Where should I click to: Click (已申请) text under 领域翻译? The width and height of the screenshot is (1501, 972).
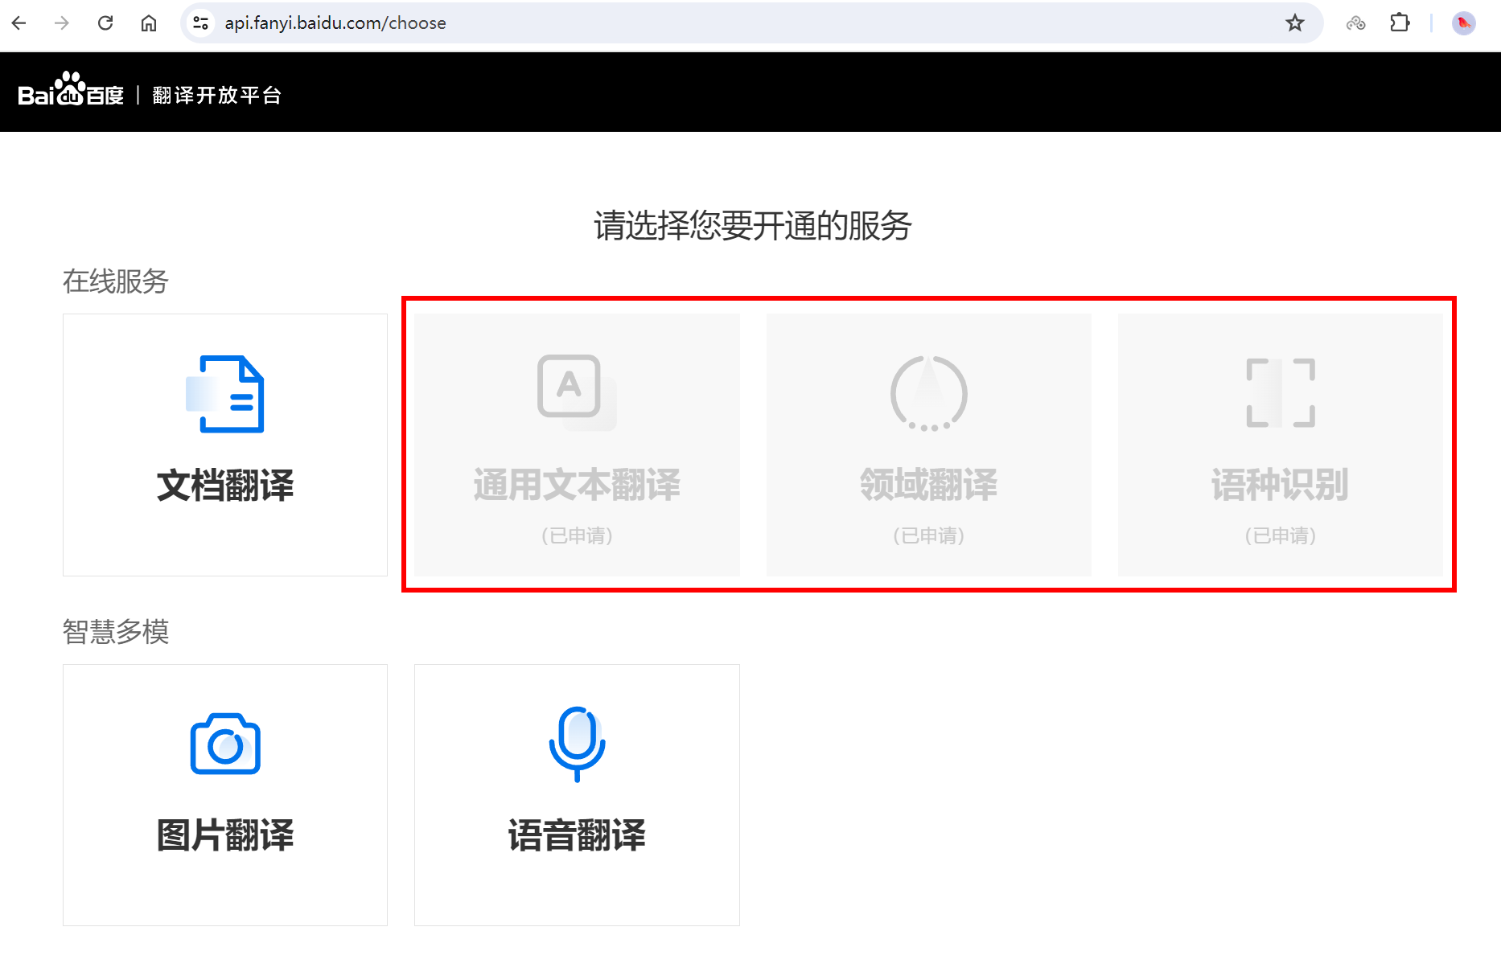[929, 535]
